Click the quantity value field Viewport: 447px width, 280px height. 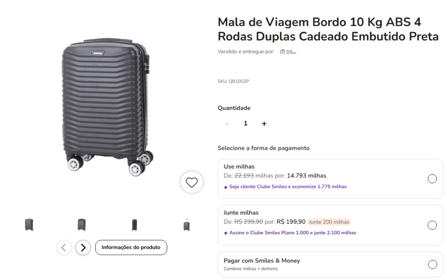(245, 124)
